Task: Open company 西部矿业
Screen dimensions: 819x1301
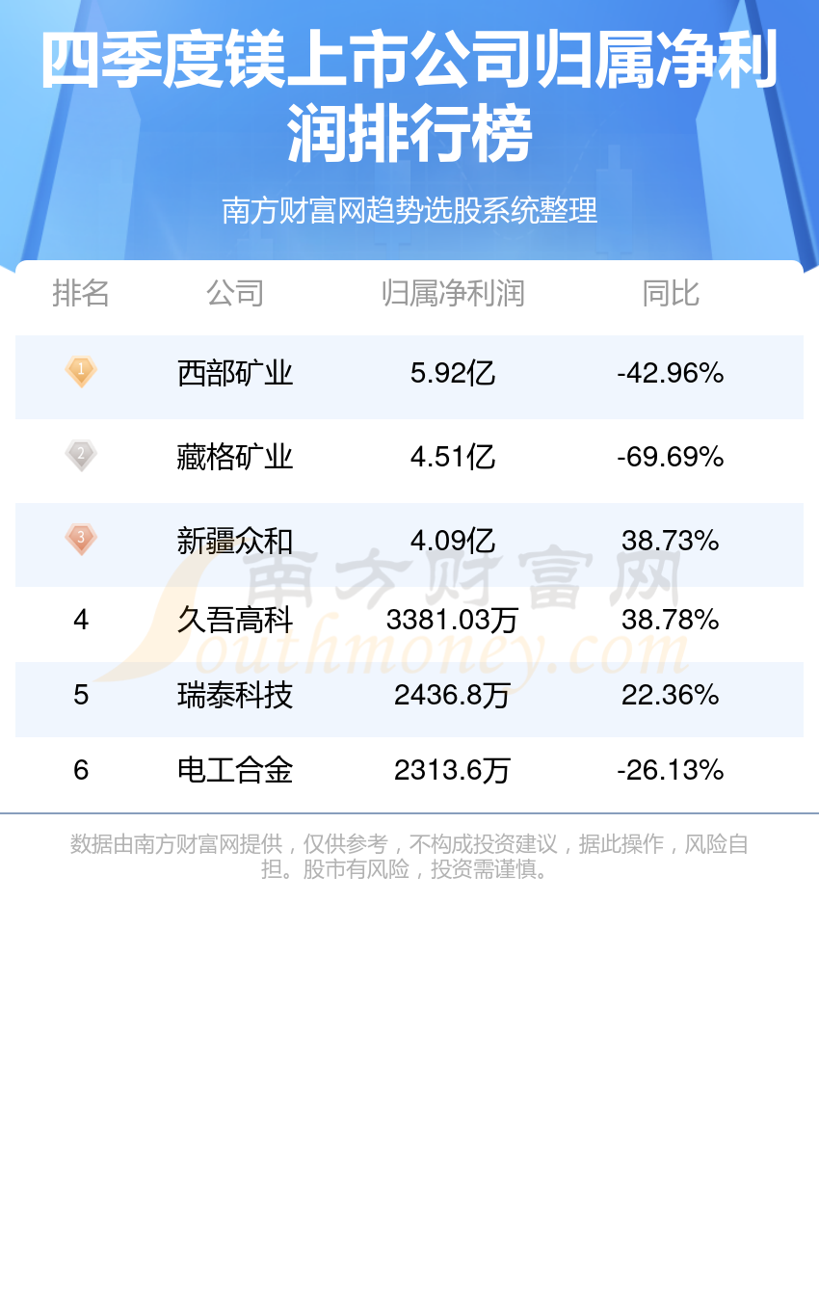Action: 235,373
